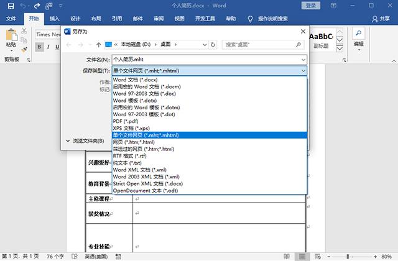Image resolution: width=398 pixels, height=261 pixels.
Task: Open the 文件 tab
Action: 11,19
